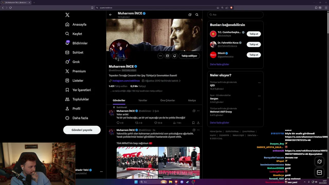Switch to the Öne Çıkanlar tab
The height and width of the screenshot is (185, 329).
pos(168,100)
